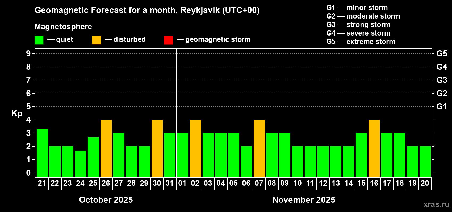
Task: Click the date label 08
Action: tap(272, 183)
